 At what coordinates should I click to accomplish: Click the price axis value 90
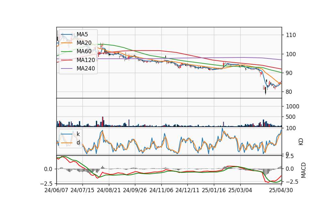click(x=289, y=73)
